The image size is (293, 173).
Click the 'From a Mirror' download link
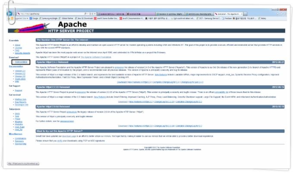21,62
